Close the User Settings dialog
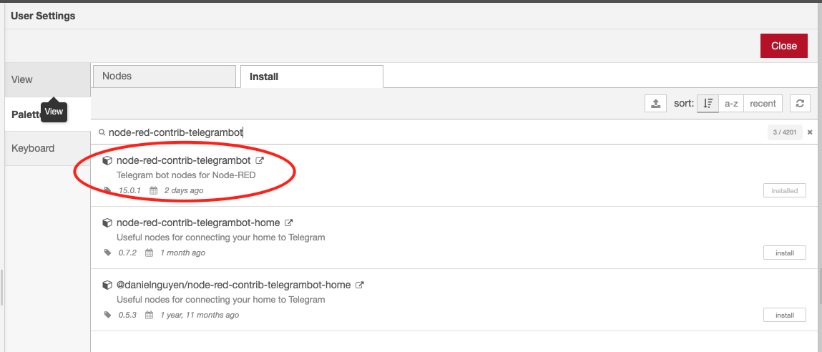This screenshot has width=822, height=352. (784, 46)
